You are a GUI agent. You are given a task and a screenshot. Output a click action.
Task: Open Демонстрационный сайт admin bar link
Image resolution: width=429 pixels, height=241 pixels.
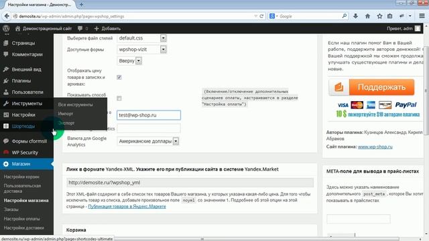(44, 28)
